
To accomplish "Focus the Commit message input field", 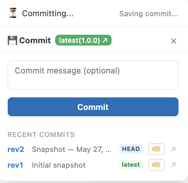I will pyautogui.click(x=93, y=75).
